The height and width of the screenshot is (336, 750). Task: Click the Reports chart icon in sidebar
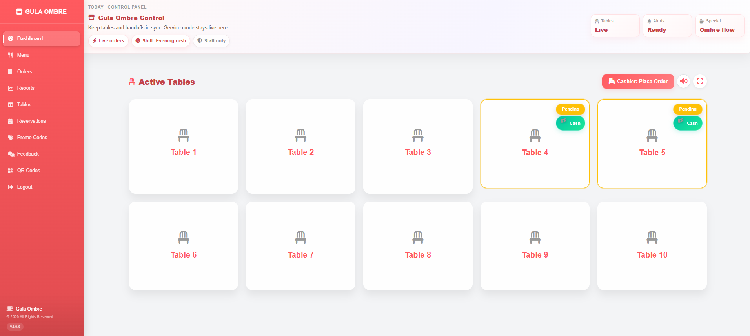11,88
